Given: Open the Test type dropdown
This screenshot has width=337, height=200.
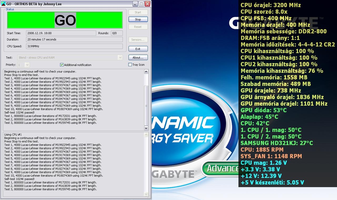Looking at the screenshot, I should 120,58.
